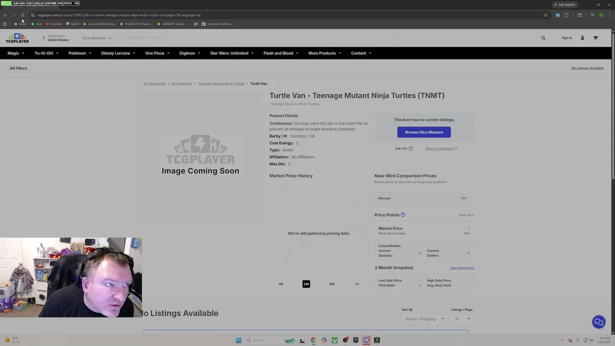Click the No Listings Available link

tap(587, 68)
